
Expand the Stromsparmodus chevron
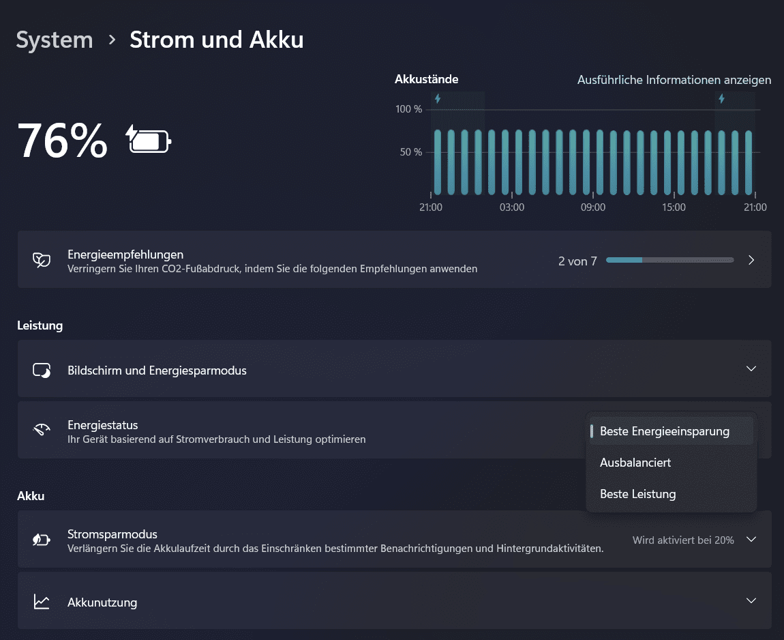click(751, 540)
